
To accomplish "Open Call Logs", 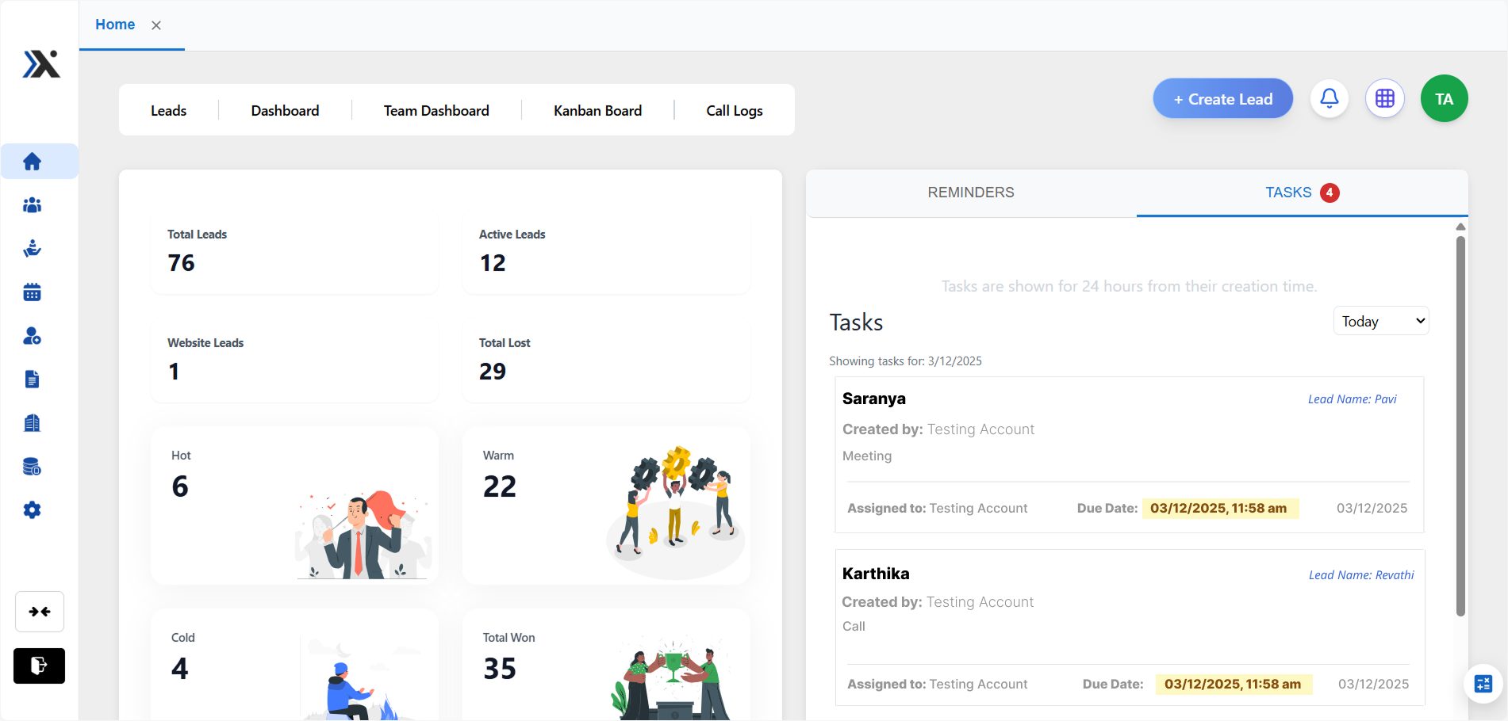I will click(735, 111).
